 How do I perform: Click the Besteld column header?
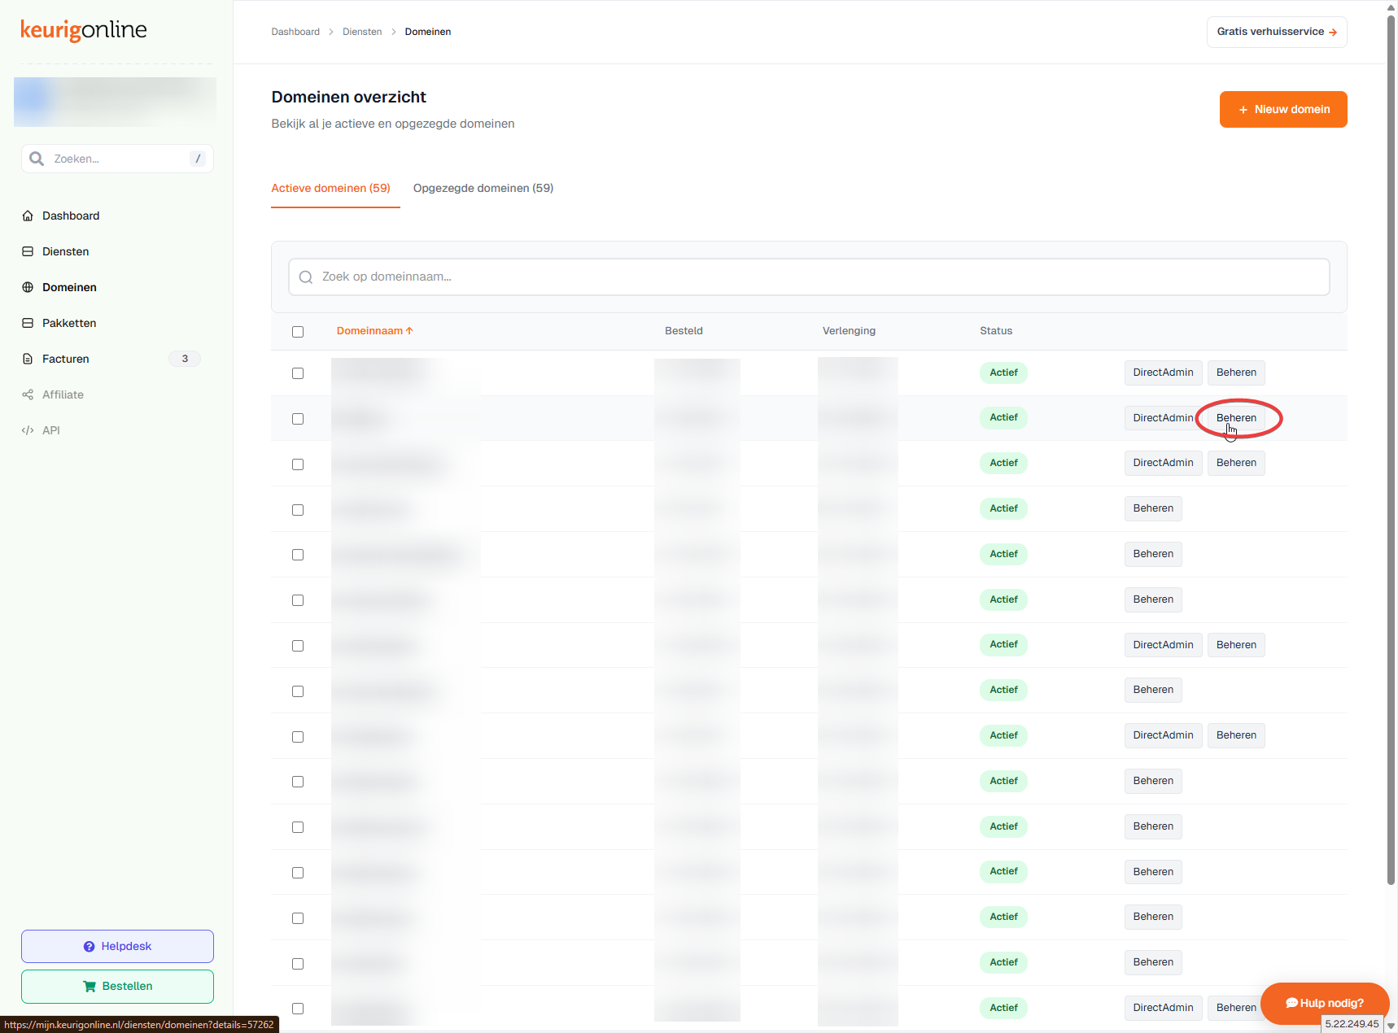pos(684,331)
